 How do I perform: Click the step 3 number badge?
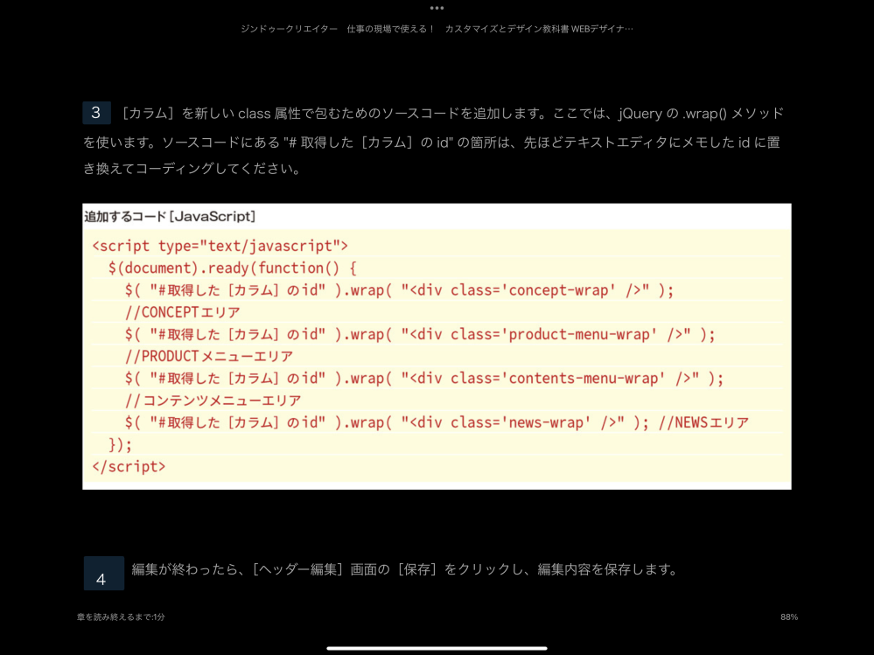click(96, 113)
